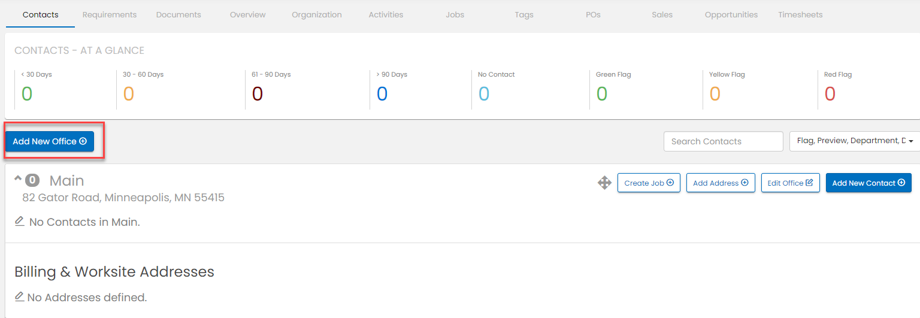Open the Flag, Preview, Department dropdown
This screenshot has height=318, width=920.
coord(854,141)
